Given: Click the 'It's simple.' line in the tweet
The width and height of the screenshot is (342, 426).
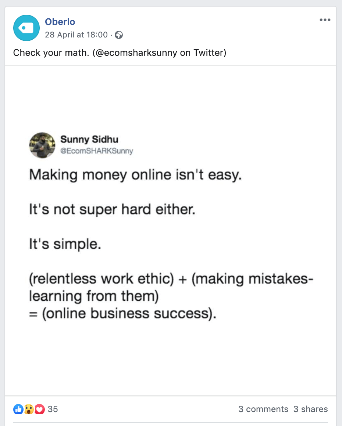Looking at the screenshot, I should point(65,244).
